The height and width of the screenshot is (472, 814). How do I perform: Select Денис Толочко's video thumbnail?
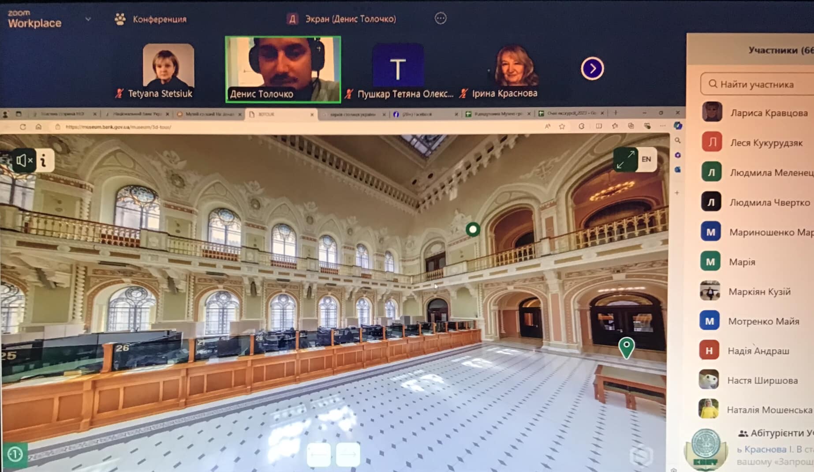click(x=283, y=69)
